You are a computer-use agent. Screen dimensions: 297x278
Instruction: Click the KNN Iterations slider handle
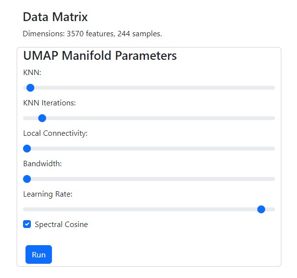(42, 118)
